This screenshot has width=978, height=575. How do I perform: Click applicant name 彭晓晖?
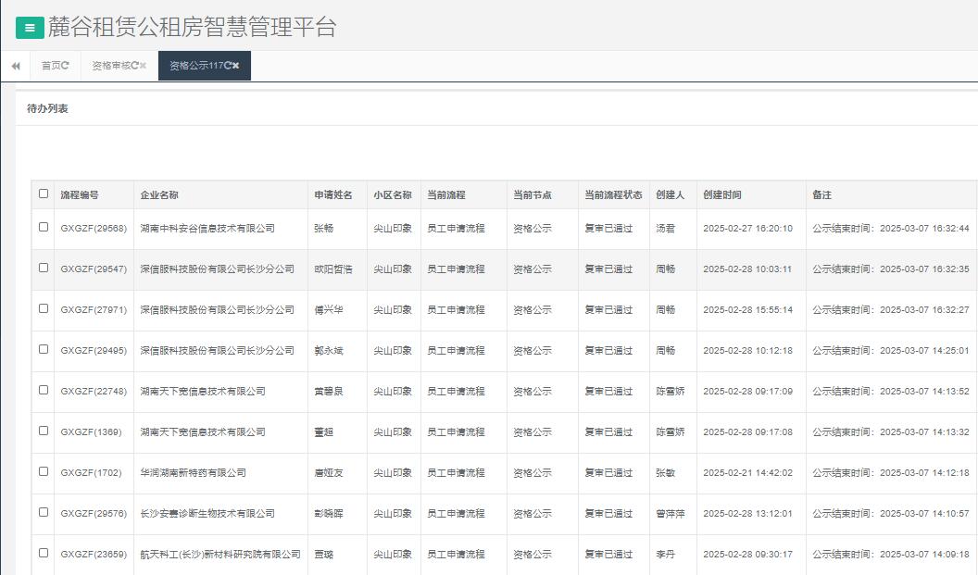point(329,514)
